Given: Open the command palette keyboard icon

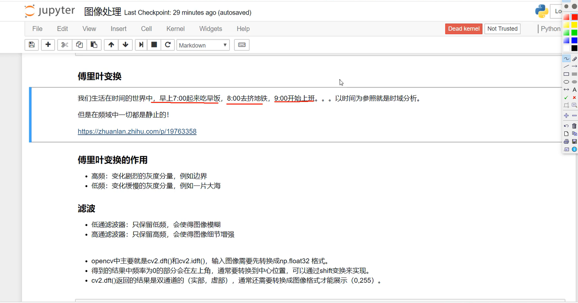Looking at the screenshot, I should (242, 45).
